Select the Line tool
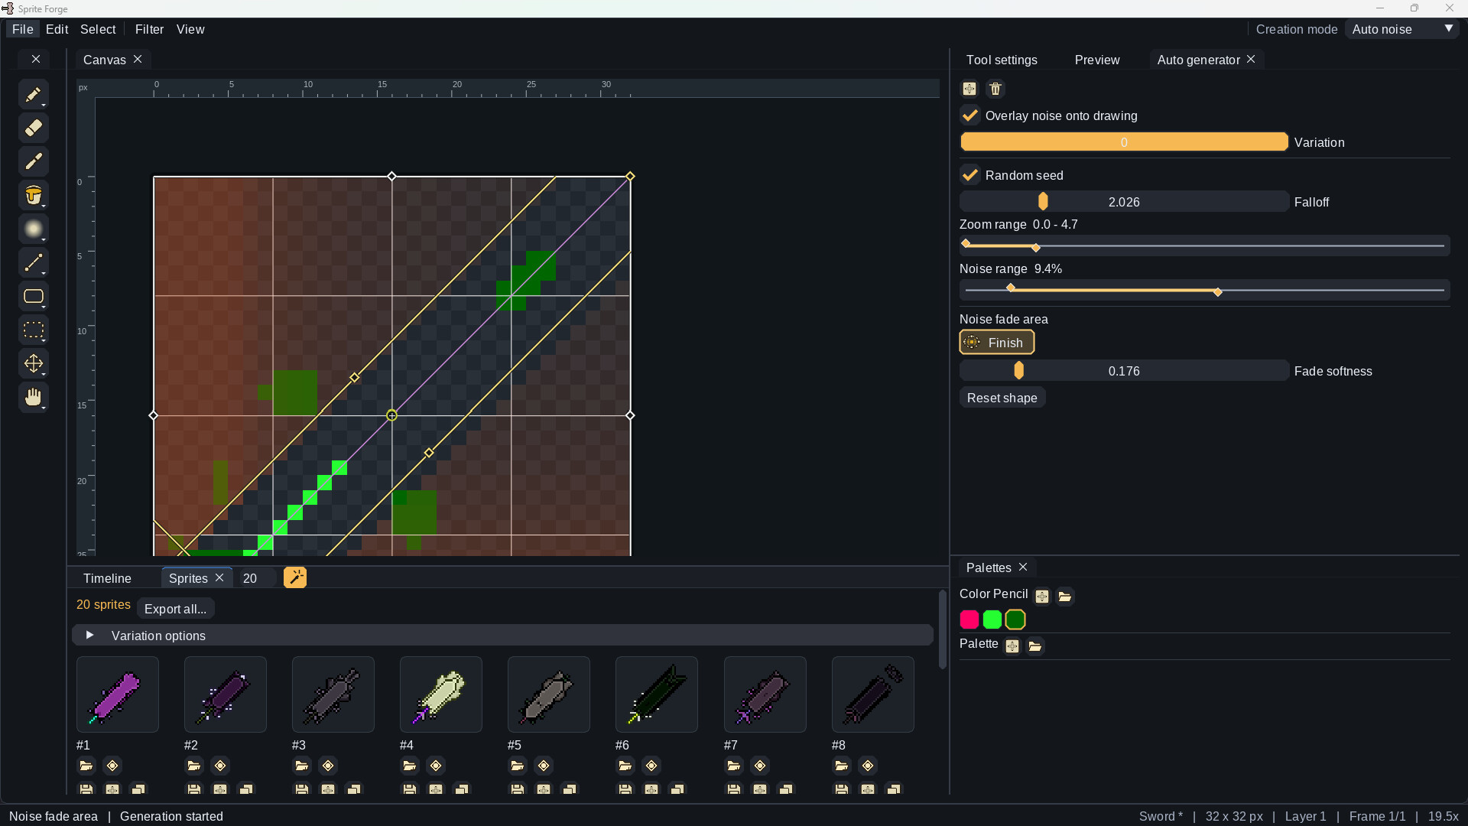 33,262
